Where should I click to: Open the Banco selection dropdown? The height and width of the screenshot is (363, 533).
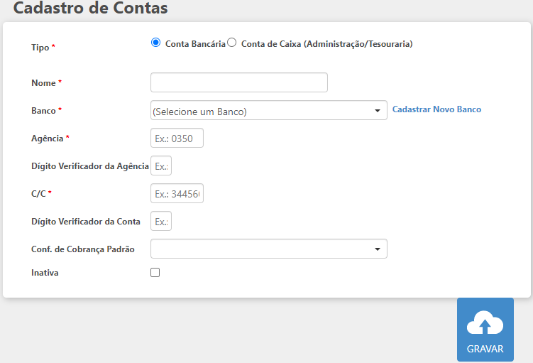[268, 111]
